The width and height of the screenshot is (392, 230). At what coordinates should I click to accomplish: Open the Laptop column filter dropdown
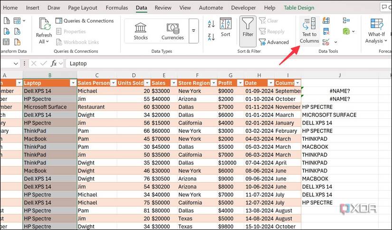73,83
